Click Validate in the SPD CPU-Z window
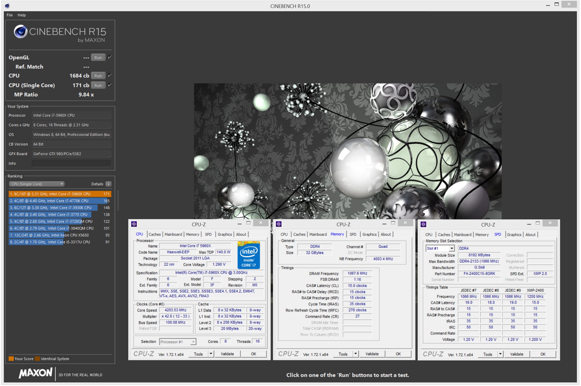 pos(517,354)
